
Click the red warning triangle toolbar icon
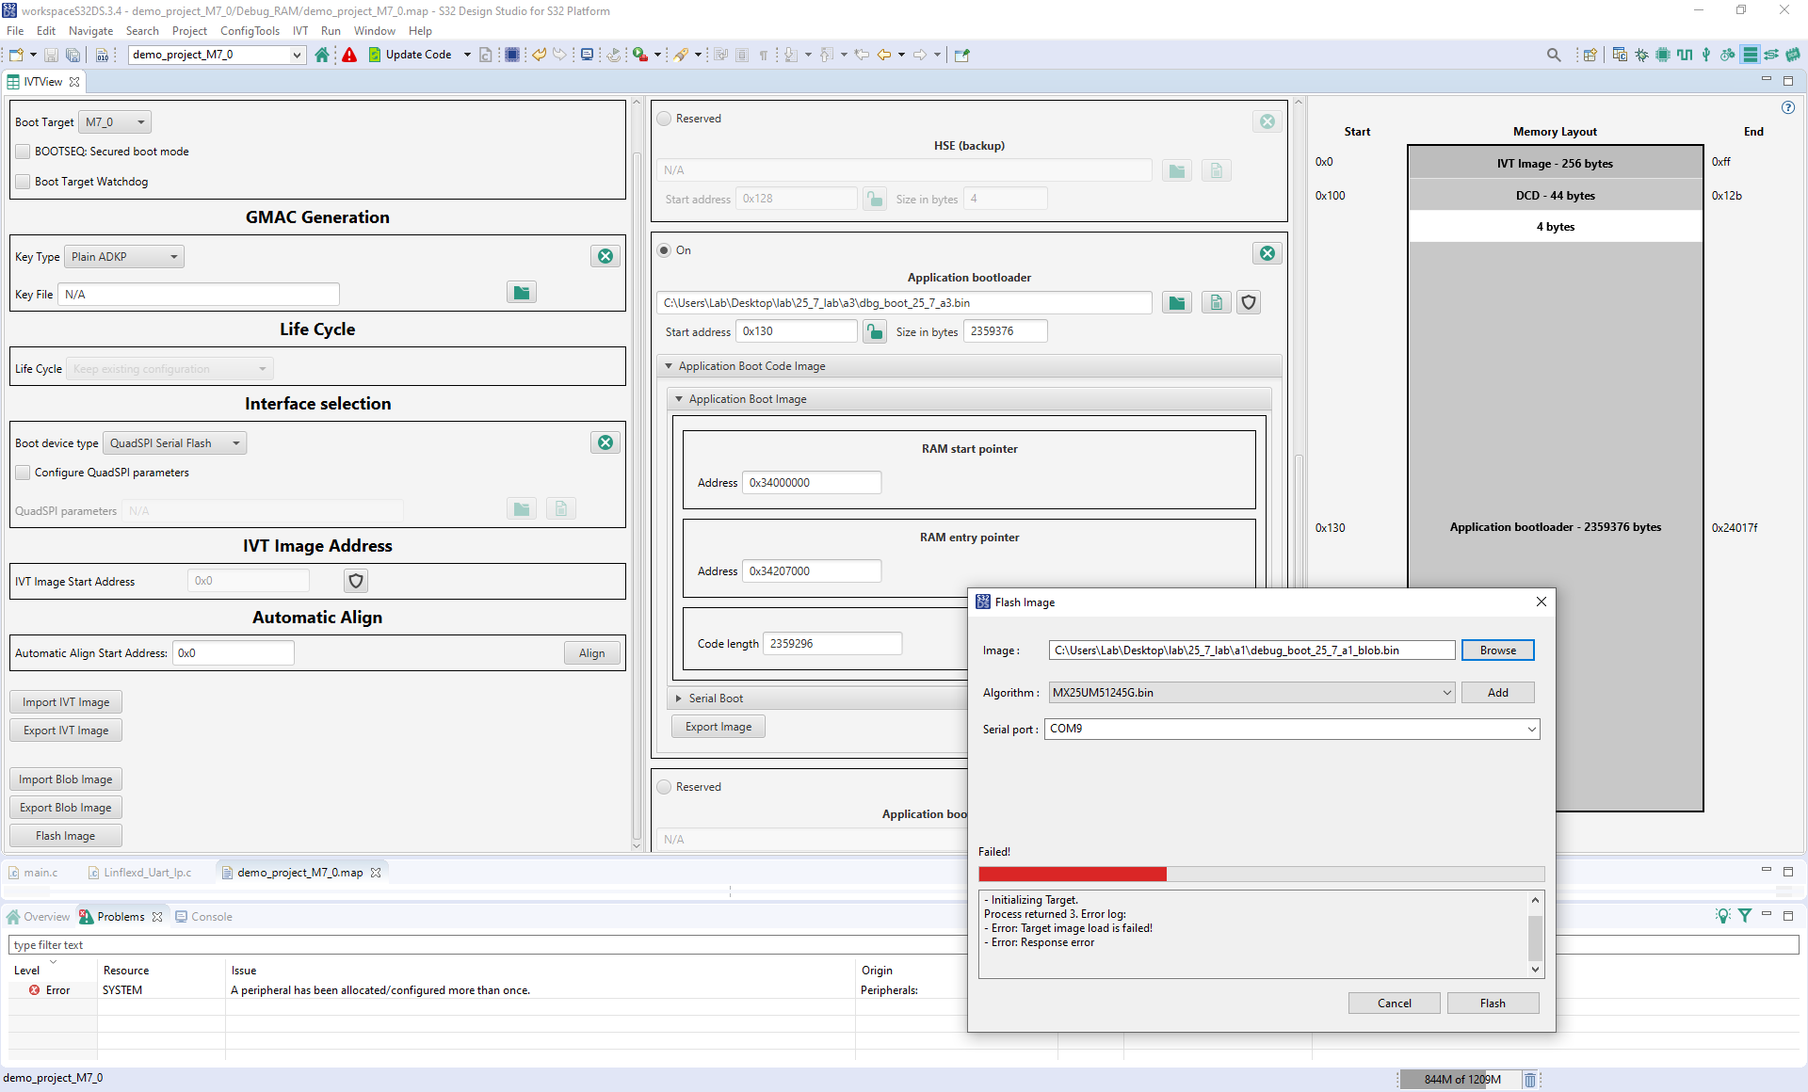[349, 55]
